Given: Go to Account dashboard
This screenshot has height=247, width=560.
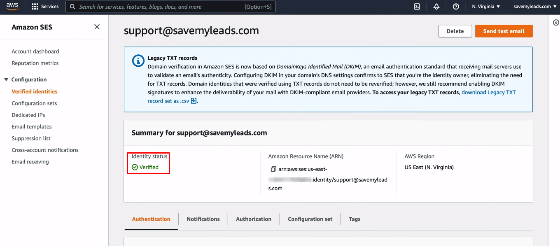Looking at the screenshot, I should tap(35, 51).
